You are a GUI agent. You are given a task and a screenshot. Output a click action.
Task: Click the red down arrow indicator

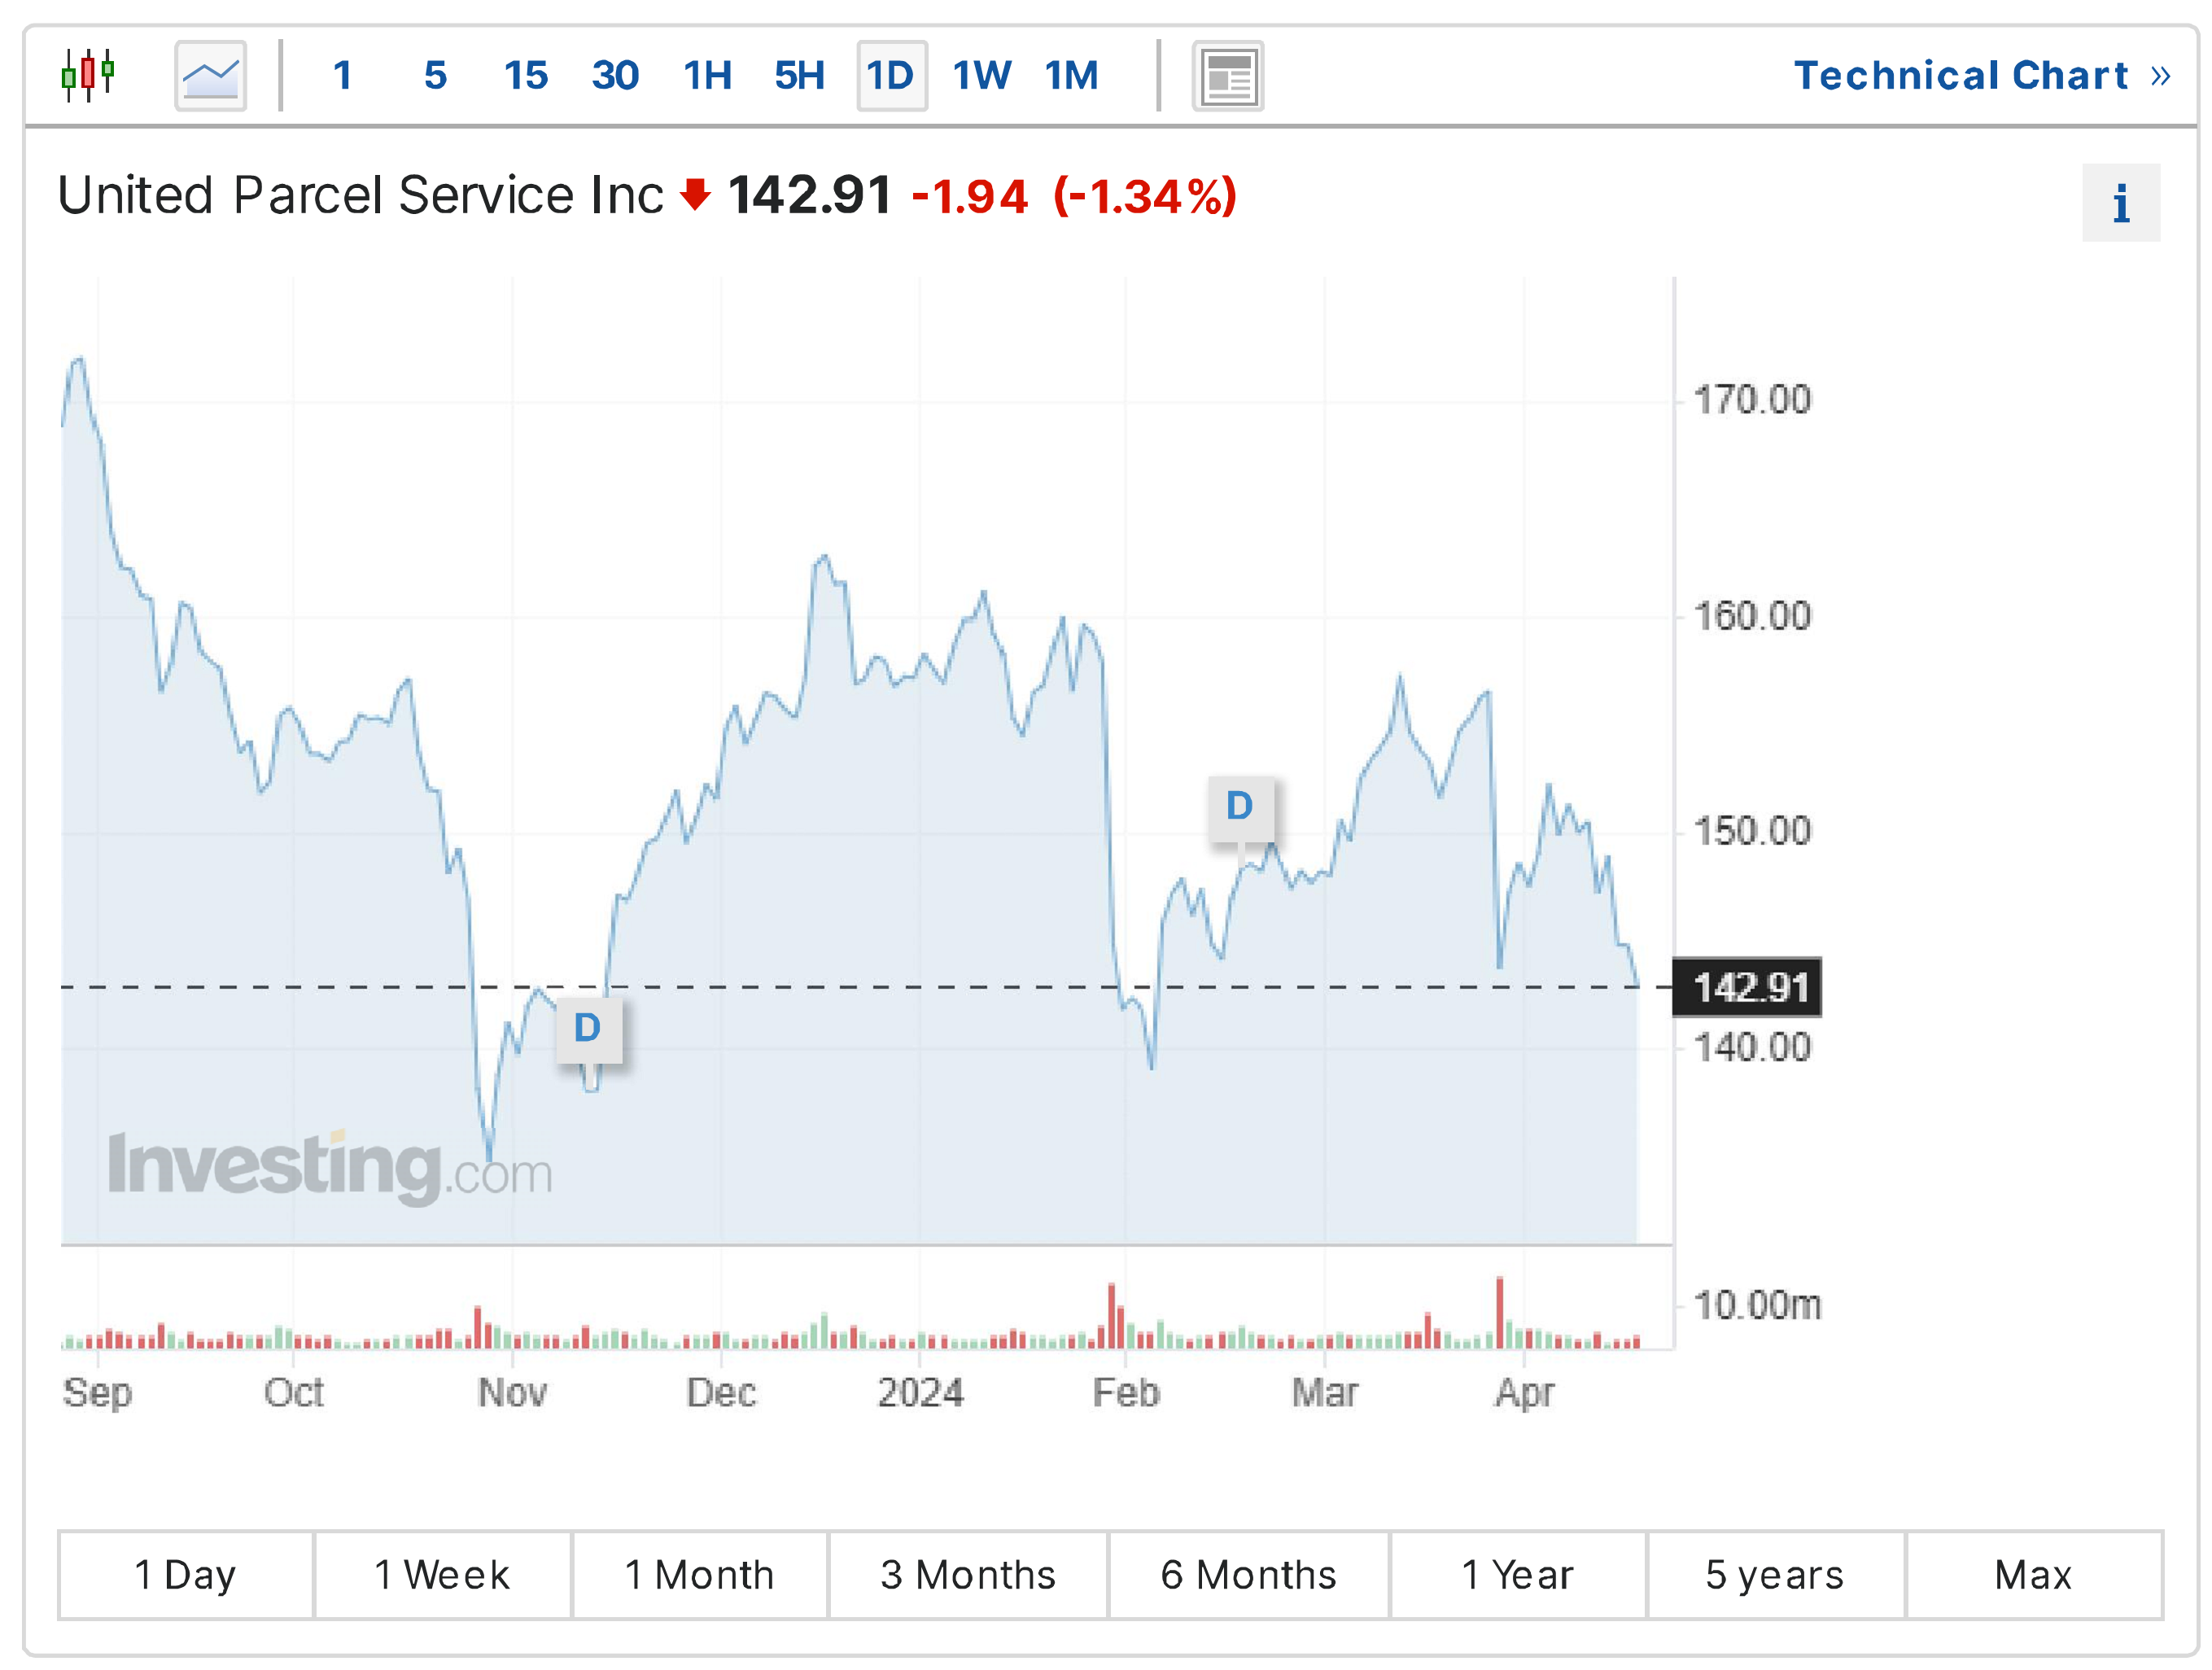click(x=695, y=194)
